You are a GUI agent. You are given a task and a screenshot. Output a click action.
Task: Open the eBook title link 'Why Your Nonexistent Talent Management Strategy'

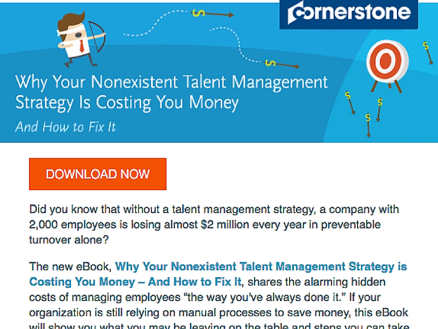(261, 266)
